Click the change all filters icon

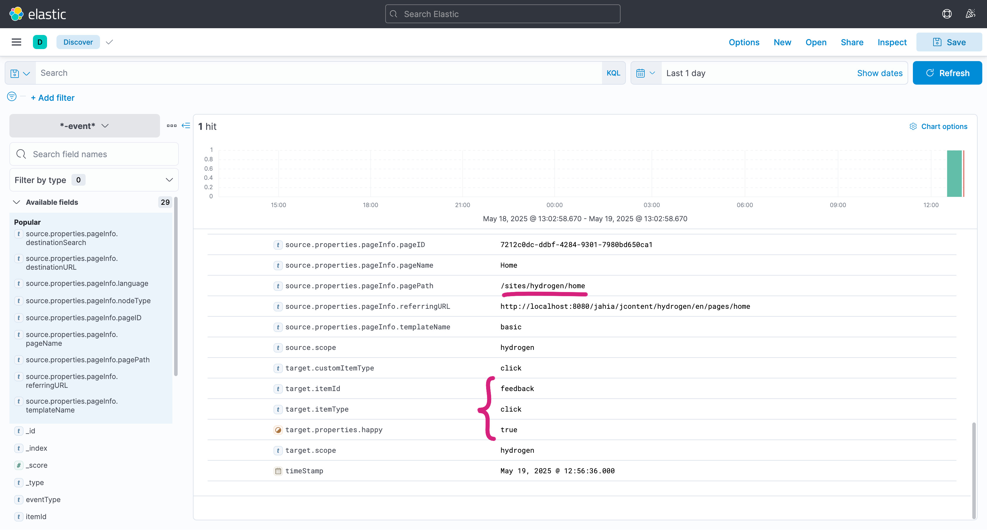12,97
